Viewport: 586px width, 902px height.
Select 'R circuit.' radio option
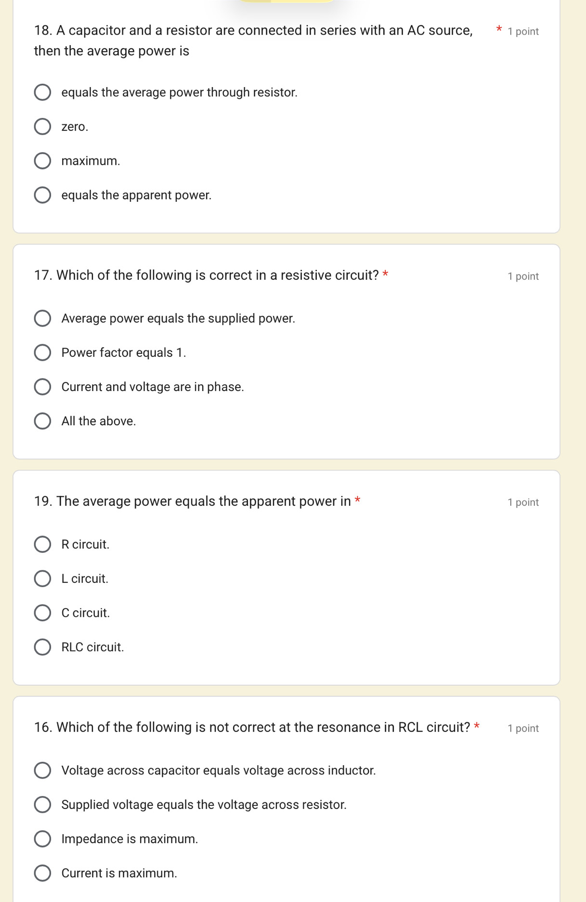42,544
